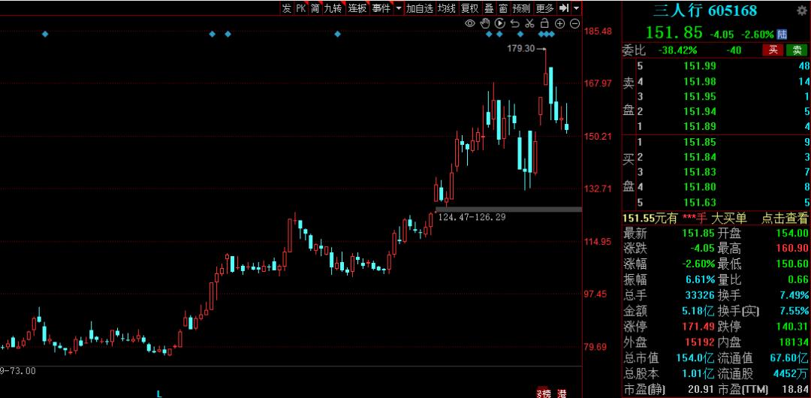Zoom in with the plus circle icon
This screenshot has height=398, width=811.
[559, 23]
